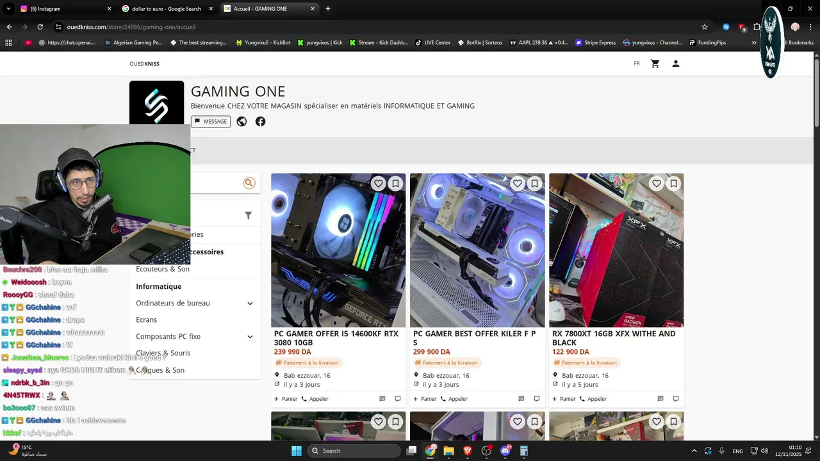
Task: Switch to the Instagram tab
Action: click(x=64, y=9)
